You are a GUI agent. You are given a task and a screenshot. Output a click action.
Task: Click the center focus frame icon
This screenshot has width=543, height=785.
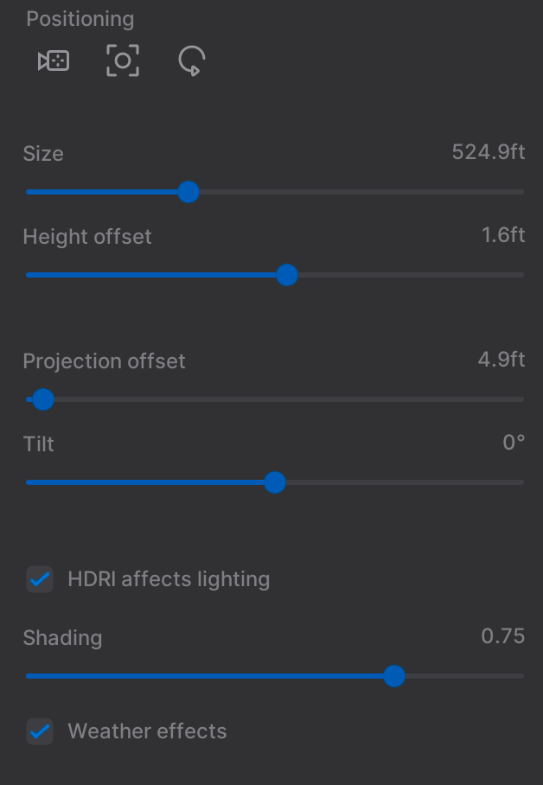(x=123, y=61)
